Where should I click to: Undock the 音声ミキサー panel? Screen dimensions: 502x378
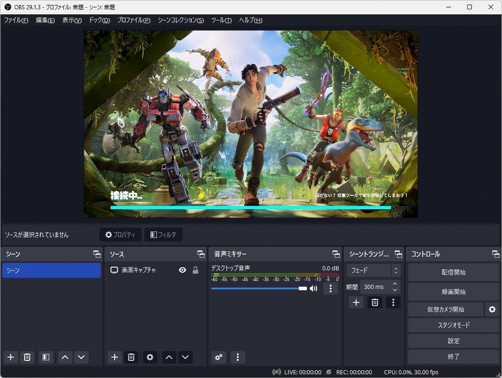336,254
